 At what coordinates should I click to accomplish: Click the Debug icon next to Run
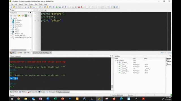60,7
